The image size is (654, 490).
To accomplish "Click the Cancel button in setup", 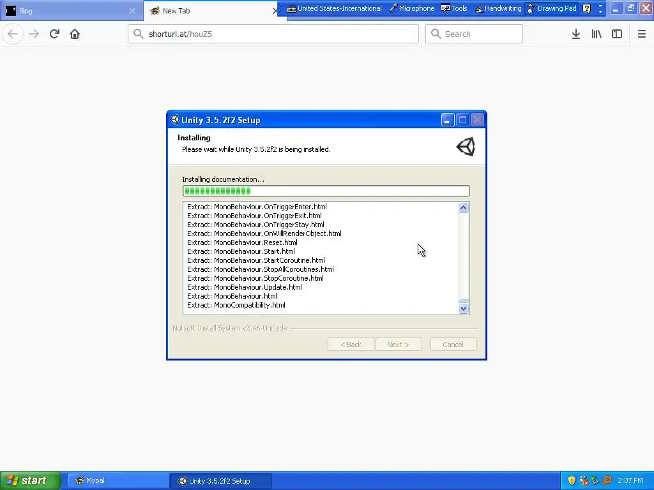I will click(x=453, y=345).
